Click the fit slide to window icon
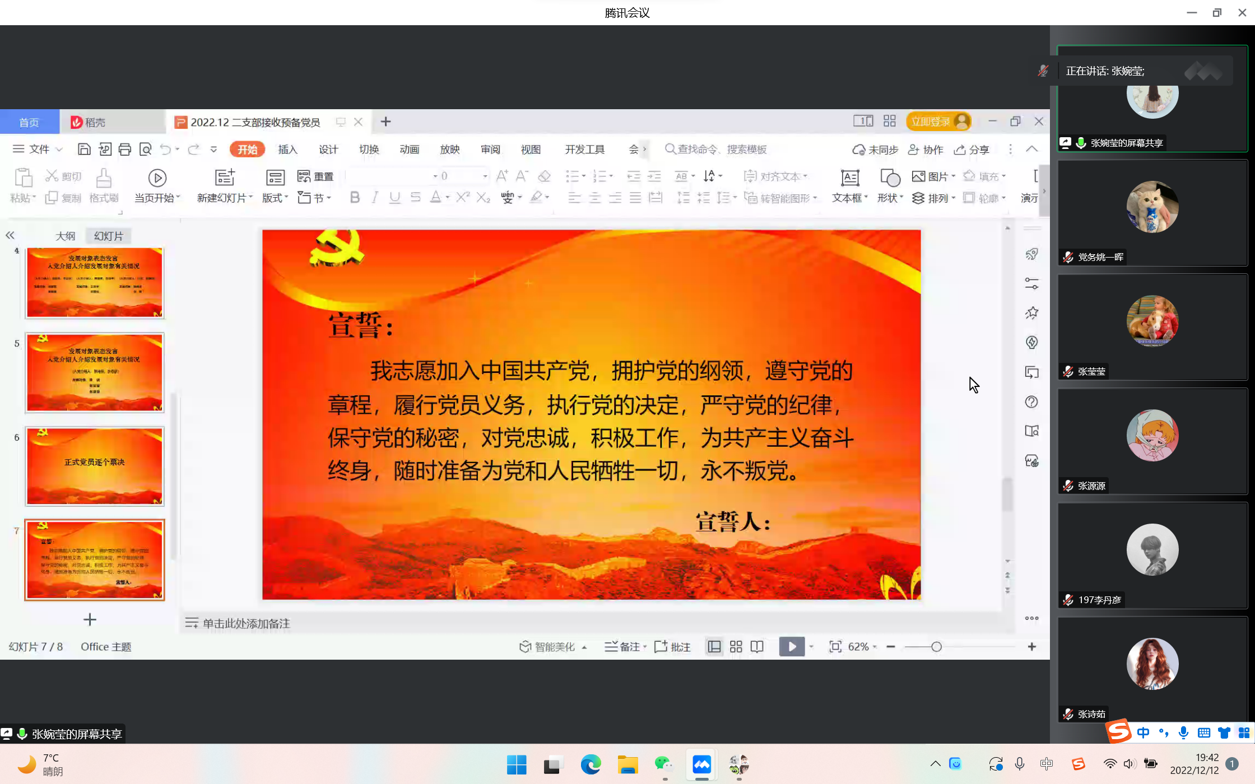This screenshot has height=784, width=1255. (x=835, y=647)
